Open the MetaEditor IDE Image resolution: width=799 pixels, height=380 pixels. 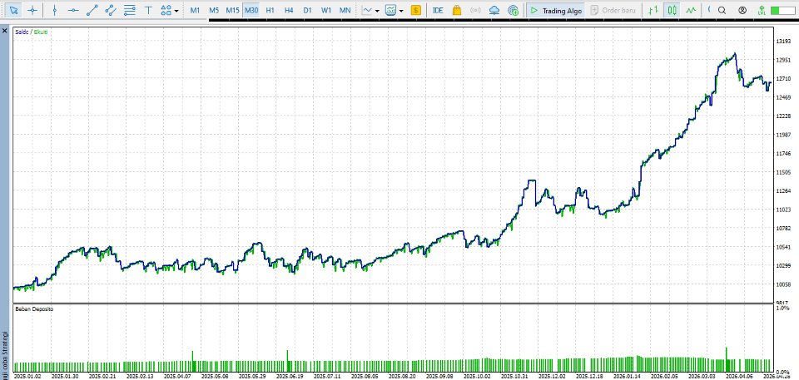[x=438, y=10]
